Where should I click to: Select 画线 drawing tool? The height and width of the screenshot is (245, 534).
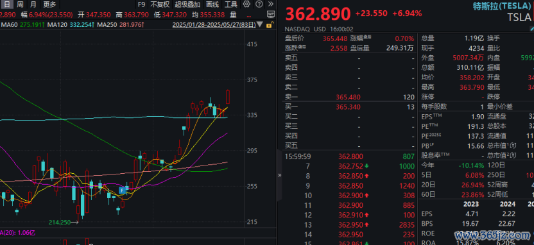click(213, 4)
